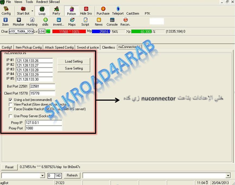
Task: Click the IP #3 address field
Action: (x=34, y=70)
